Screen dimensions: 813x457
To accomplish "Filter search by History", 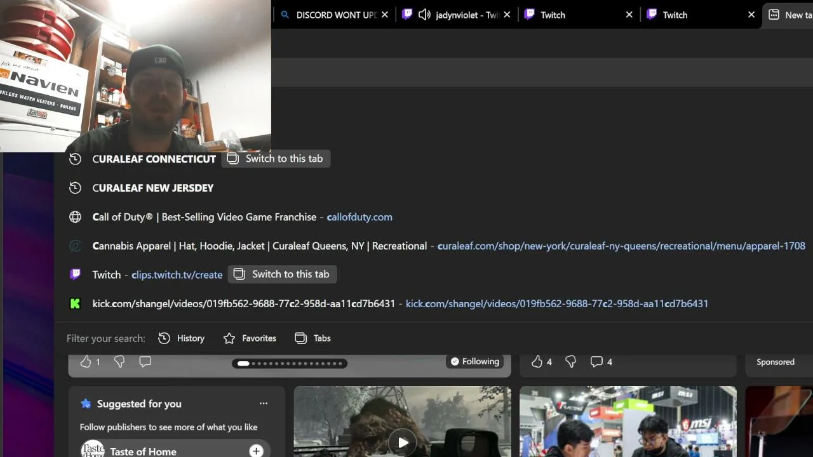I will pos(182,338).
